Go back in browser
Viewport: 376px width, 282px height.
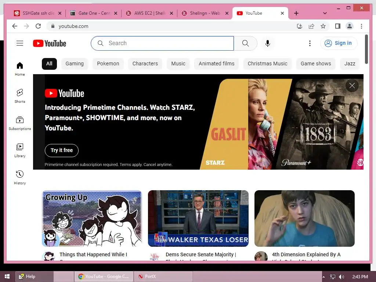point(15,26)
